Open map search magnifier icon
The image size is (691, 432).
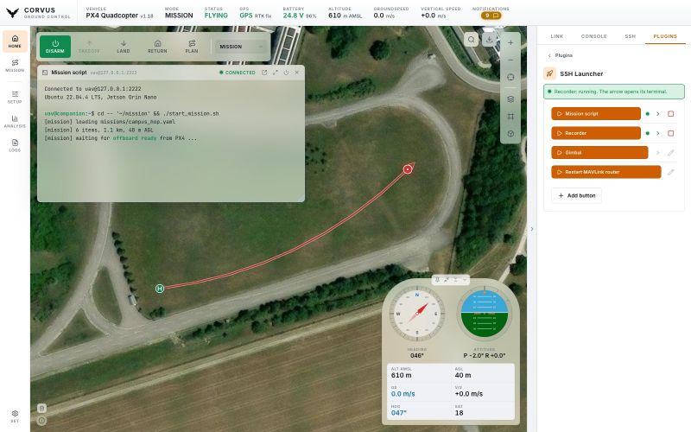pos(471,40)
